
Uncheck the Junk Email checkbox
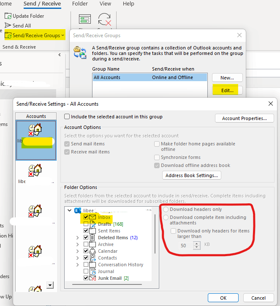[86, 278]
